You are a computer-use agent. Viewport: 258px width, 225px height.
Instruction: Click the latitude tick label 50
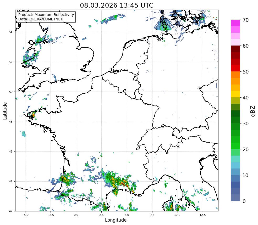click(10, 92)
